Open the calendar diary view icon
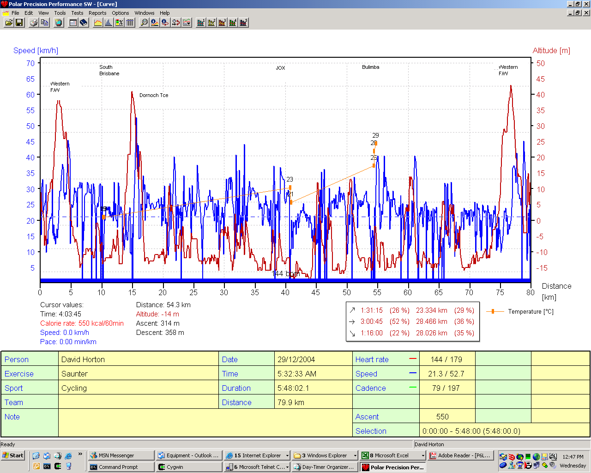This screenshot has height=473, width=591. pyautogui.click(x=73, y=22)
